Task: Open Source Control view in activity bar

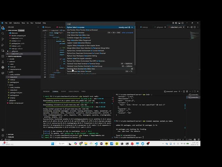Action: tap(3, 39)
